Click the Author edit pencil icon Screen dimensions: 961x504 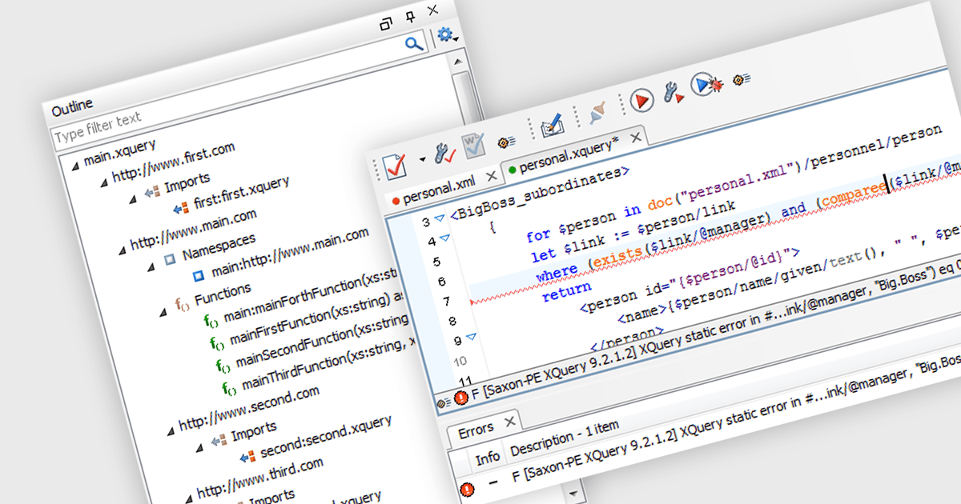(551, 126)
